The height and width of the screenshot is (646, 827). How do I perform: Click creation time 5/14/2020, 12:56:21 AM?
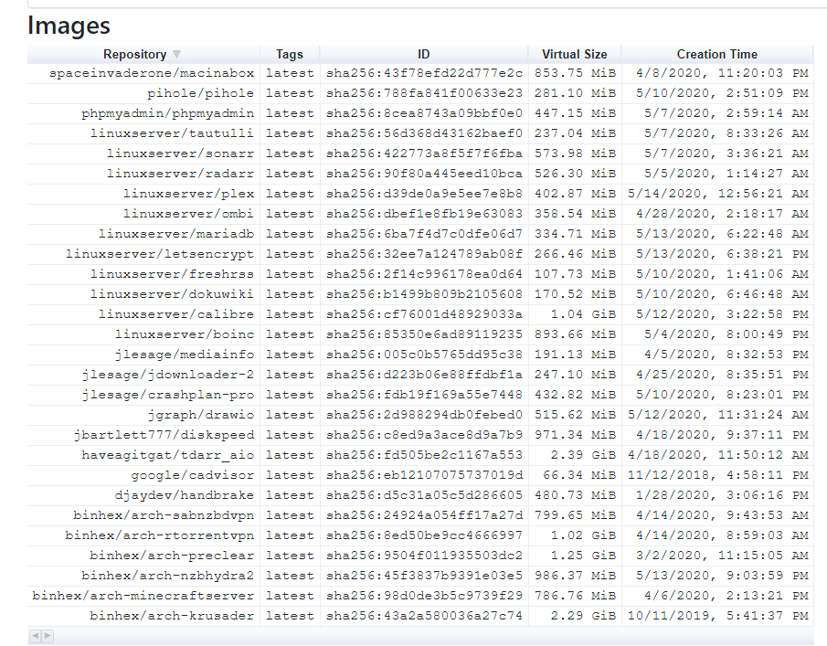718,194
